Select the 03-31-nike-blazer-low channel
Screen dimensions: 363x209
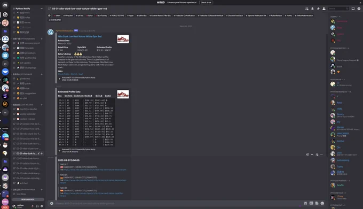click(x=28, y=149)
